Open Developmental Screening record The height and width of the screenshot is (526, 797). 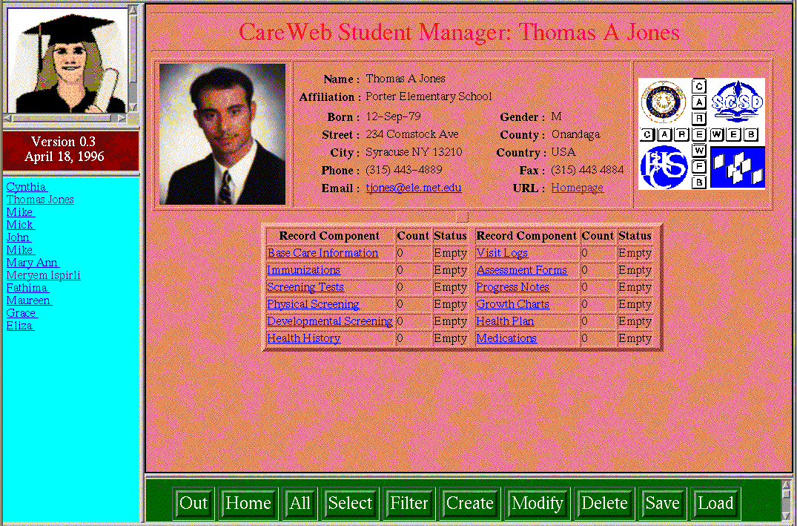330,321
